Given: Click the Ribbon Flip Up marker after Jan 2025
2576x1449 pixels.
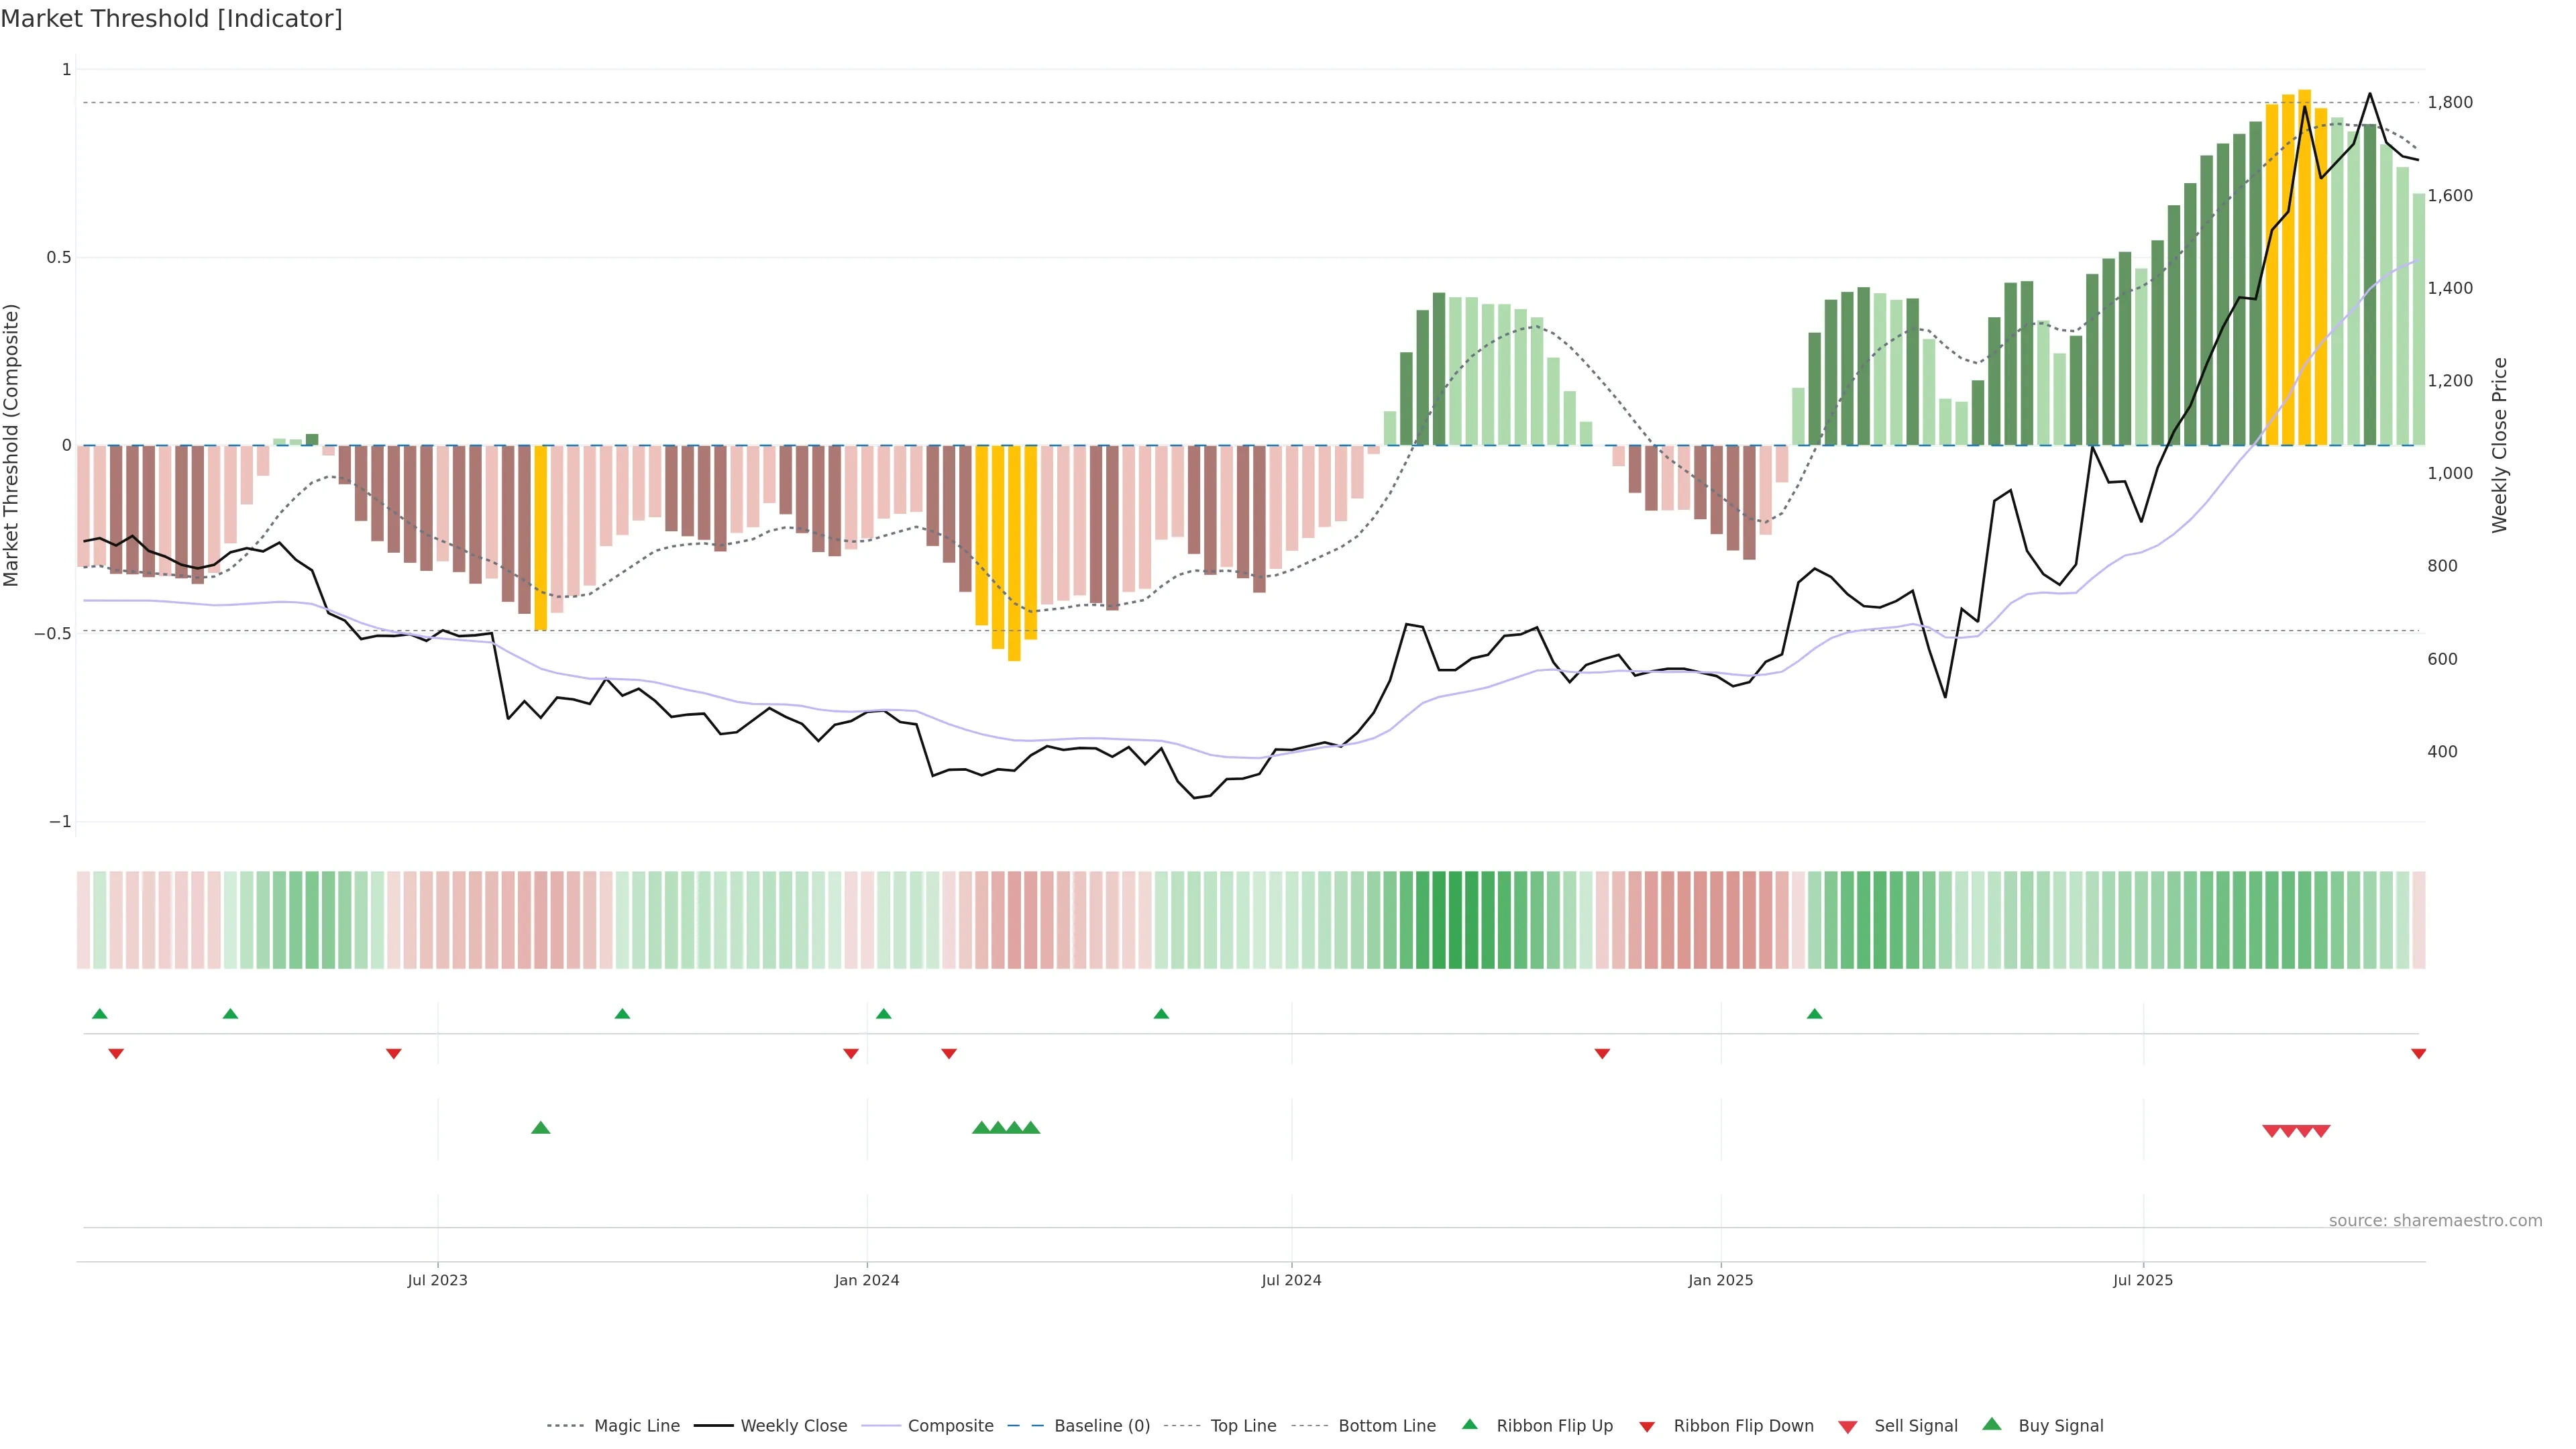Looking at the screenshot, I should coord(1815,1014).
